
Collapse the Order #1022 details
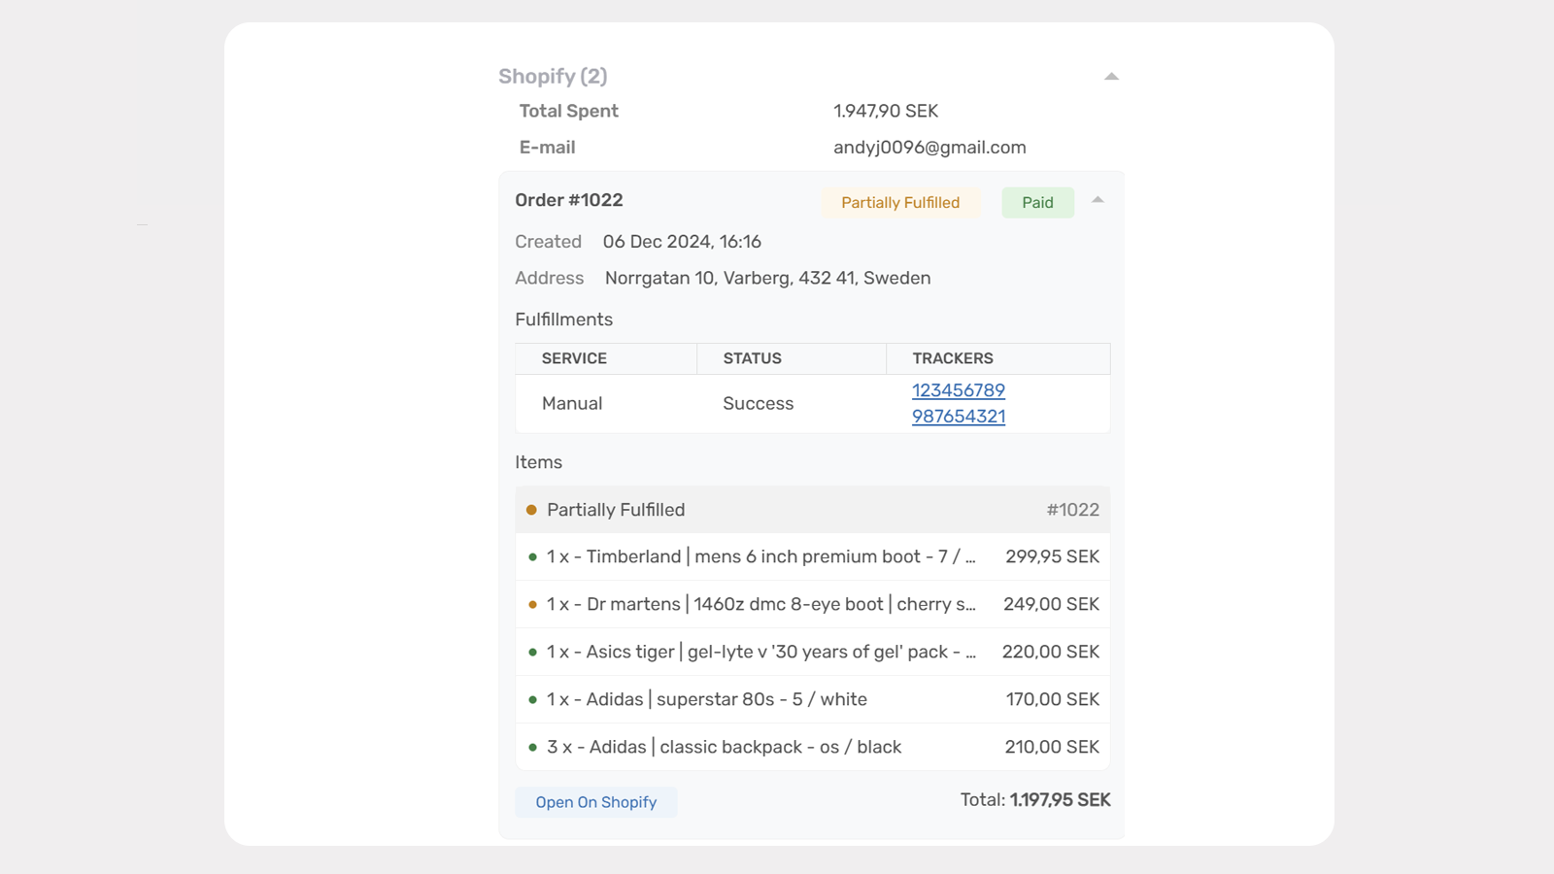click(x=1098, y=199)
